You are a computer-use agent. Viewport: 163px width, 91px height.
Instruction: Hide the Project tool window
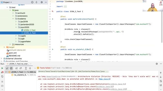pyautogui.click(x=46, y=2)
